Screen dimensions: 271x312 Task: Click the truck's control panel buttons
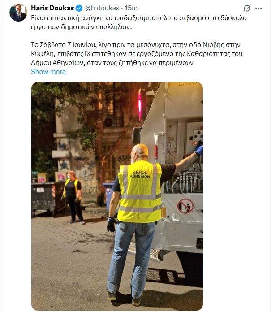(198, 137)
